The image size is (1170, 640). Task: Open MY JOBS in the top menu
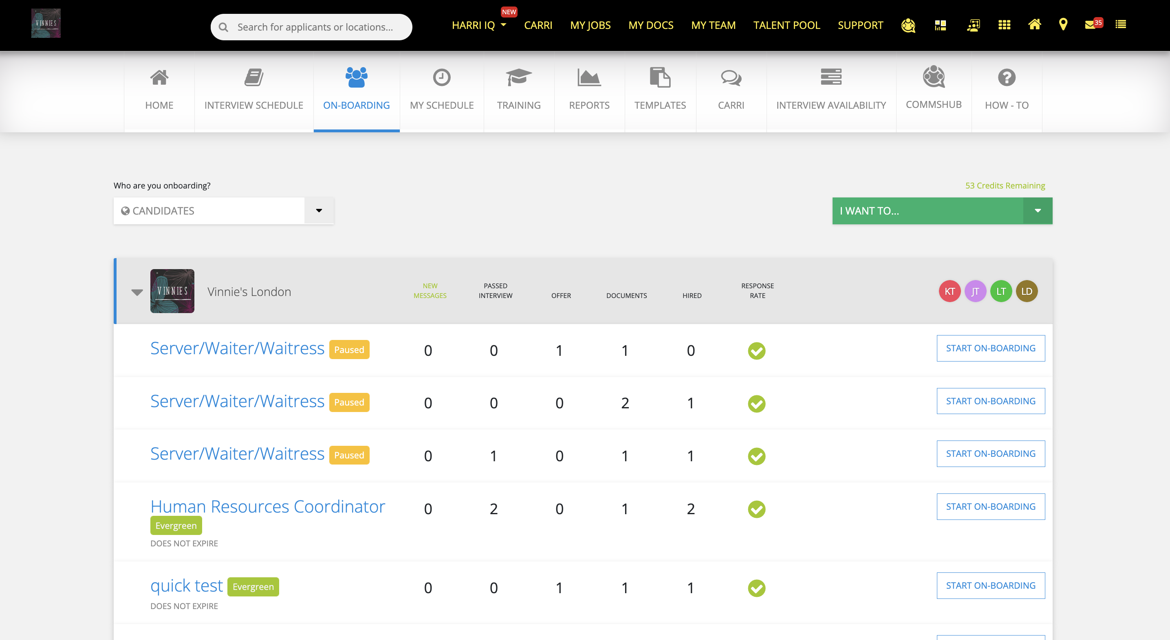pyautogui.click(x=590, y=25)
